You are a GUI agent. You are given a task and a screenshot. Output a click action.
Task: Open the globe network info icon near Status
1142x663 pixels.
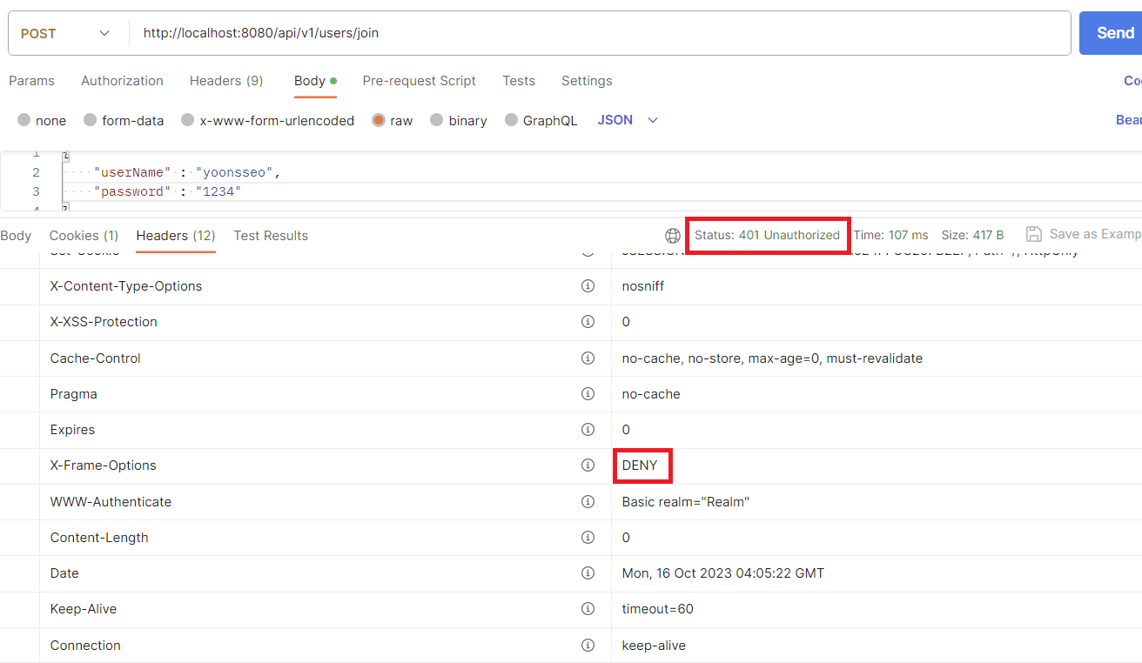[672, 235]
